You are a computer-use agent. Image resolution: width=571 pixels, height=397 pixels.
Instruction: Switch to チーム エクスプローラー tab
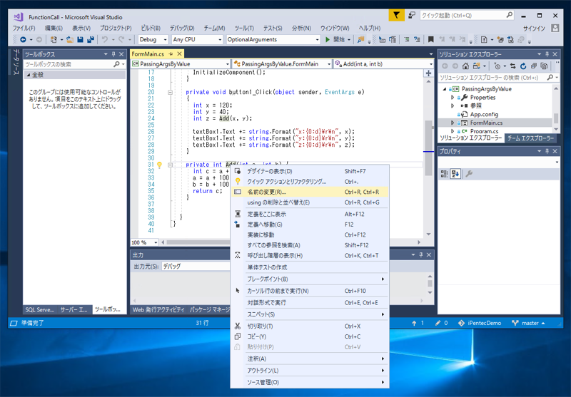pyautogui.click(x=530, y=138)
